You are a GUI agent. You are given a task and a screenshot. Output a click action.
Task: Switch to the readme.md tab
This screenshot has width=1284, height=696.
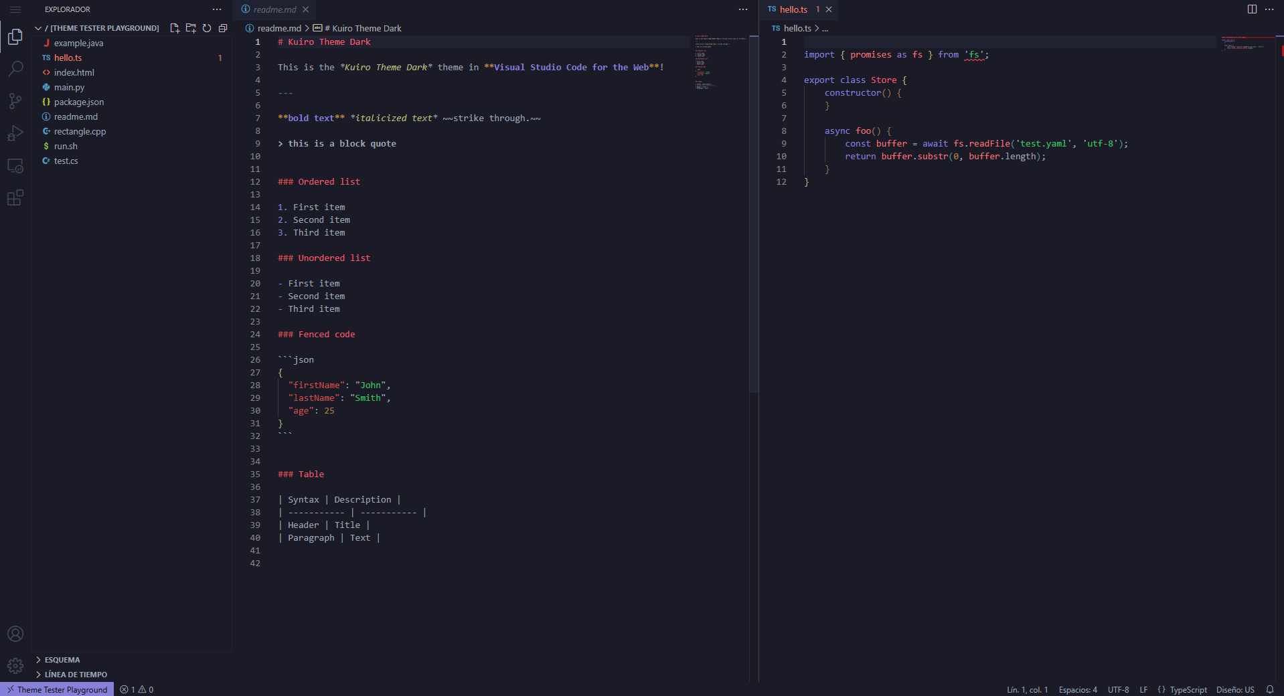274,9
